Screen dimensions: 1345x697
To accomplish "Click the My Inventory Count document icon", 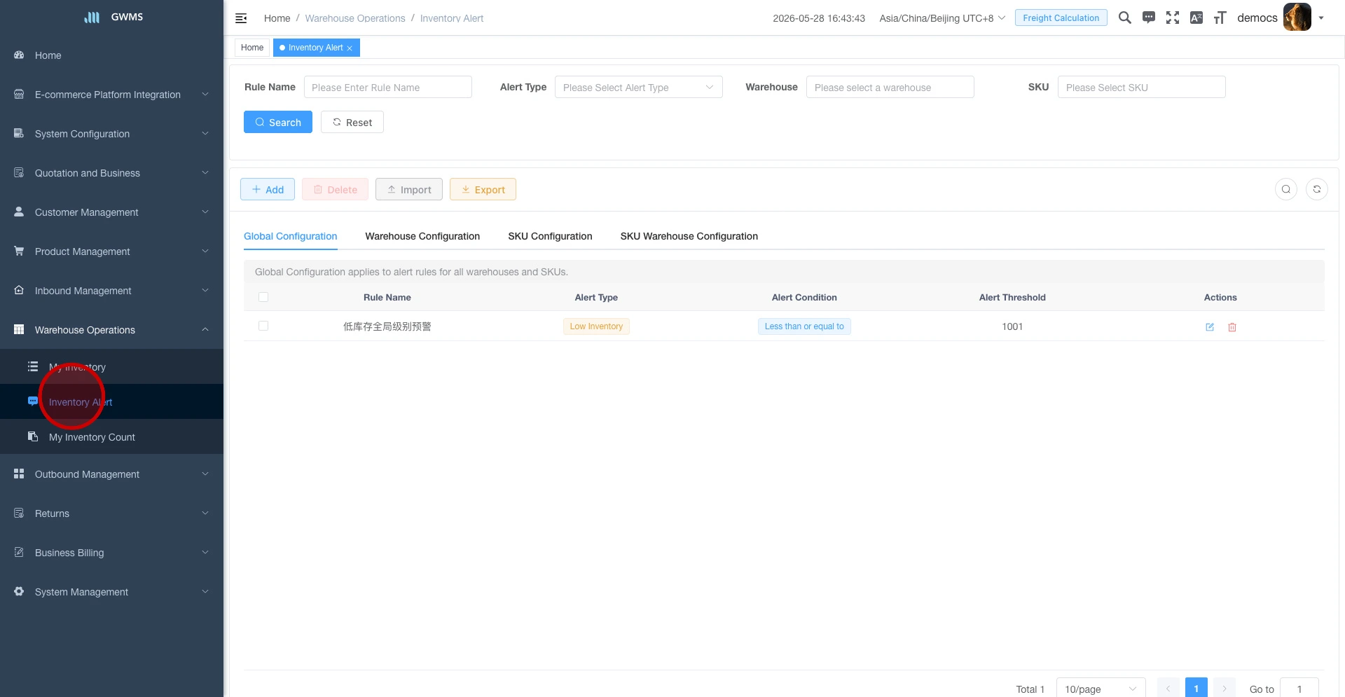I will tap(33, 436).
